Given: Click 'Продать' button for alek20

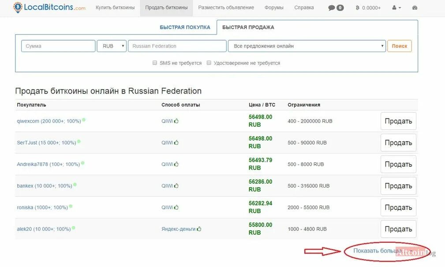Looking at the screenshot, I should point(398,229).
